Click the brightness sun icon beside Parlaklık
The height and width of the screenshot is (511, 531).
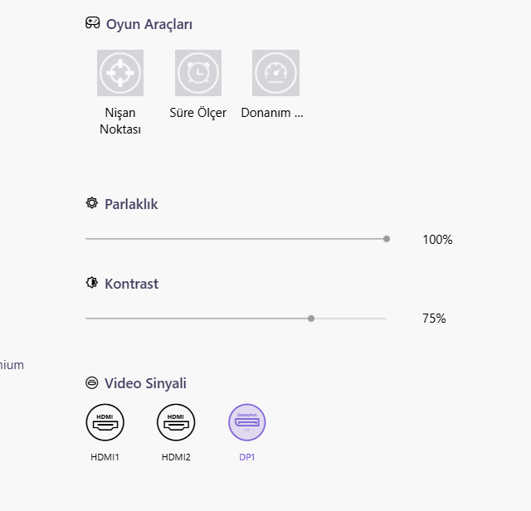[x=92, y=203]
